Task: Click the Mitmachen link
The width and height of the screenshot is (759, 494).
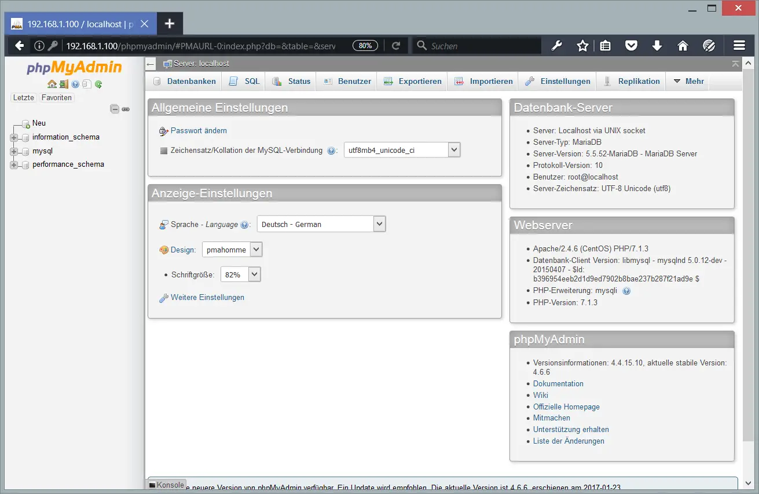Action: pyautogui.click(x=552, y=418)
